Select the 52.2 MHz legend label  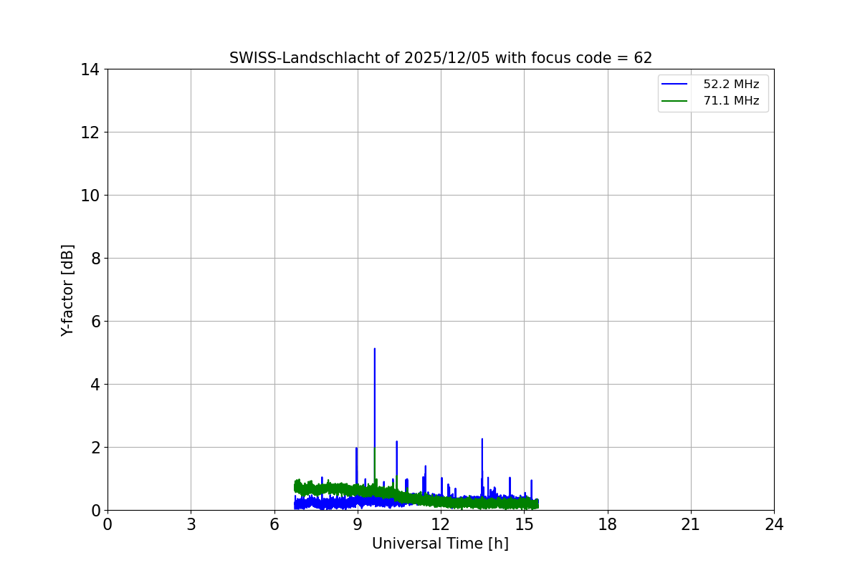point(731,85)
